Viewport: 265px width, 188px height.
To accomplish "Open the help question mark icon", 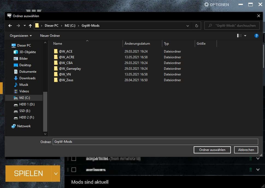I will pos(256,36).
